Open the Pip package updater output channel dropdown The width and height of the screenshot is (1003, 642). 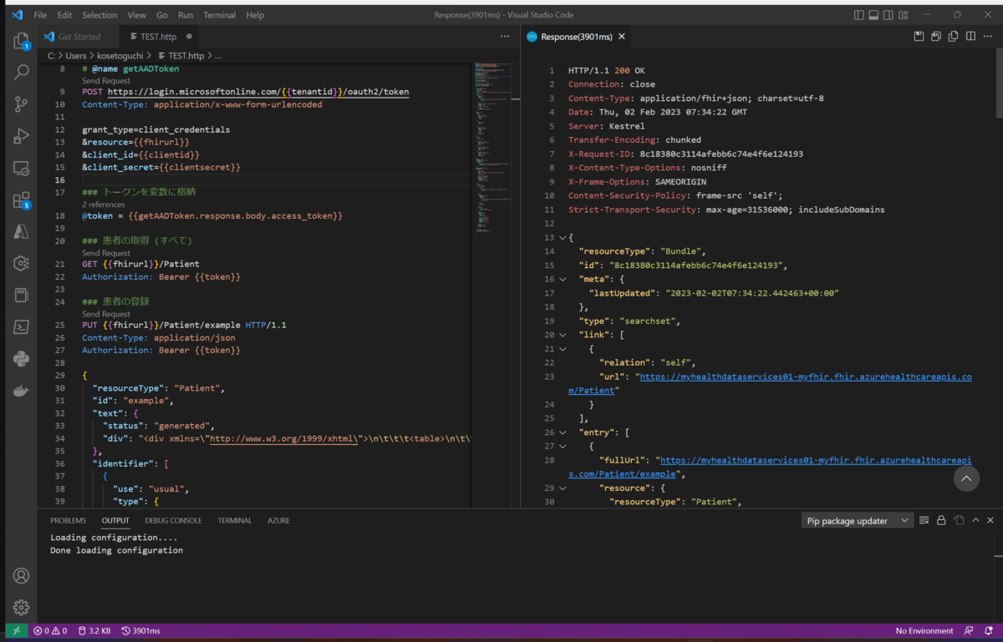[x=856, y=520]
